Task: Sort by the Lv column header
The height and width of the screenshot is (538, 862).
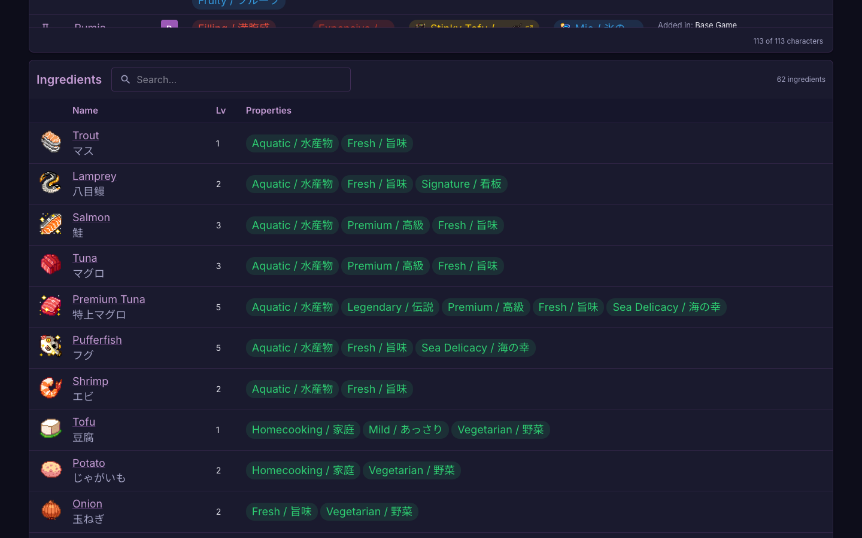Action: tap(221, 111)
